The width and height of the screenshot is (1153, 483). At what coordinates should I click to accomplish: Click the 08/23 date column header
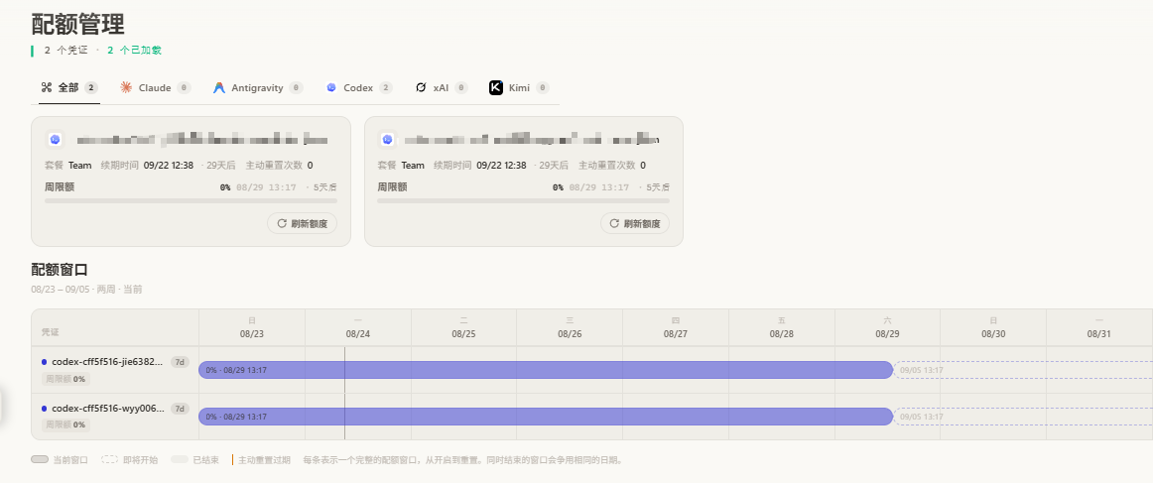[251, 327]
